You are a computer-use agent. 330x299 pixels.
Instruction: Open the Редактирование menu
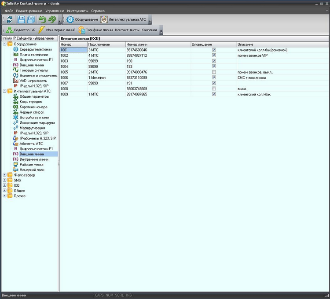[29, 11]
